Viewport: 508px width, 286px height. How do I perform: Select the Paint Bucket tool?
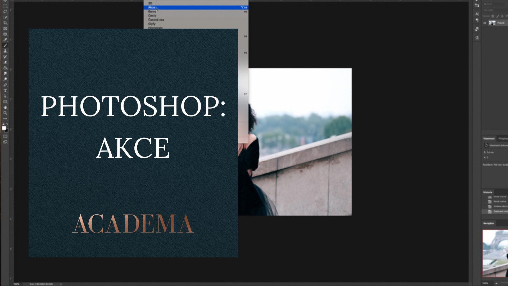5,68
